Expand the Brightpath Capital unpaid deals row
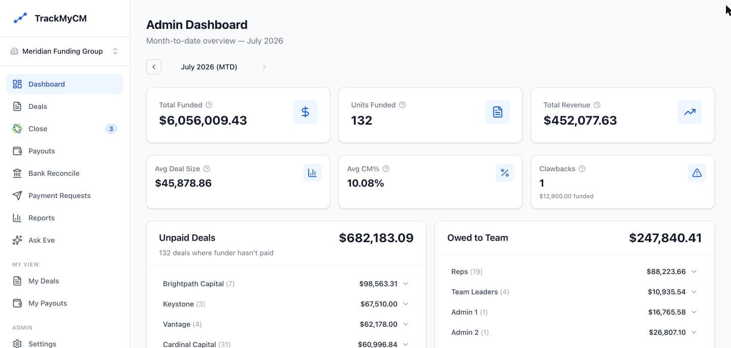 286,284
